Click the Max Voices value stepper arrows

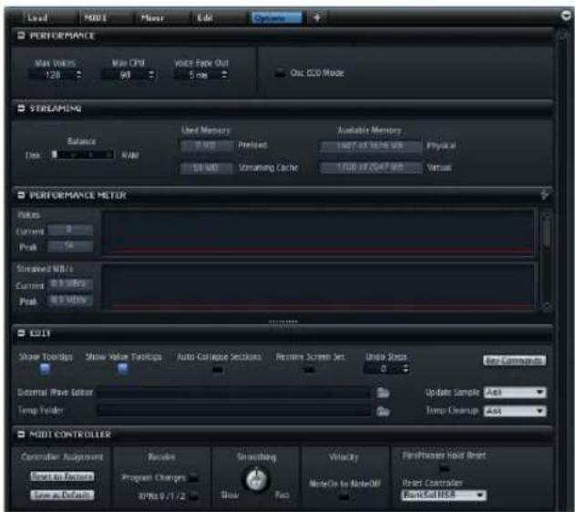tap(78, 75)
